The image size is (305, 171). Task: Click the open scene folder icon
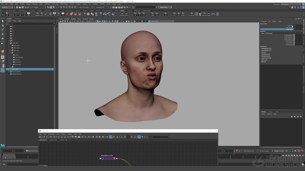(20, 7)
